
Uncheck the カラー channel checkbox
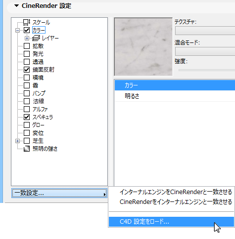27,30
